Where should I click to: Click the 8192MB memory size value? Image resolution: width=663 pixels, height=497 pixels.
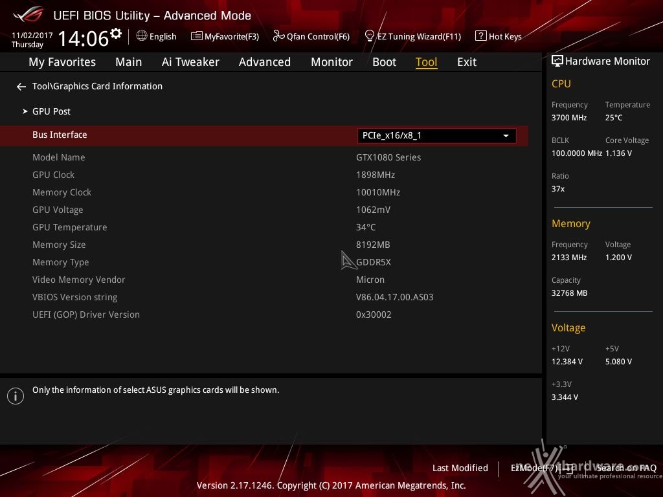tap(373, 245)
